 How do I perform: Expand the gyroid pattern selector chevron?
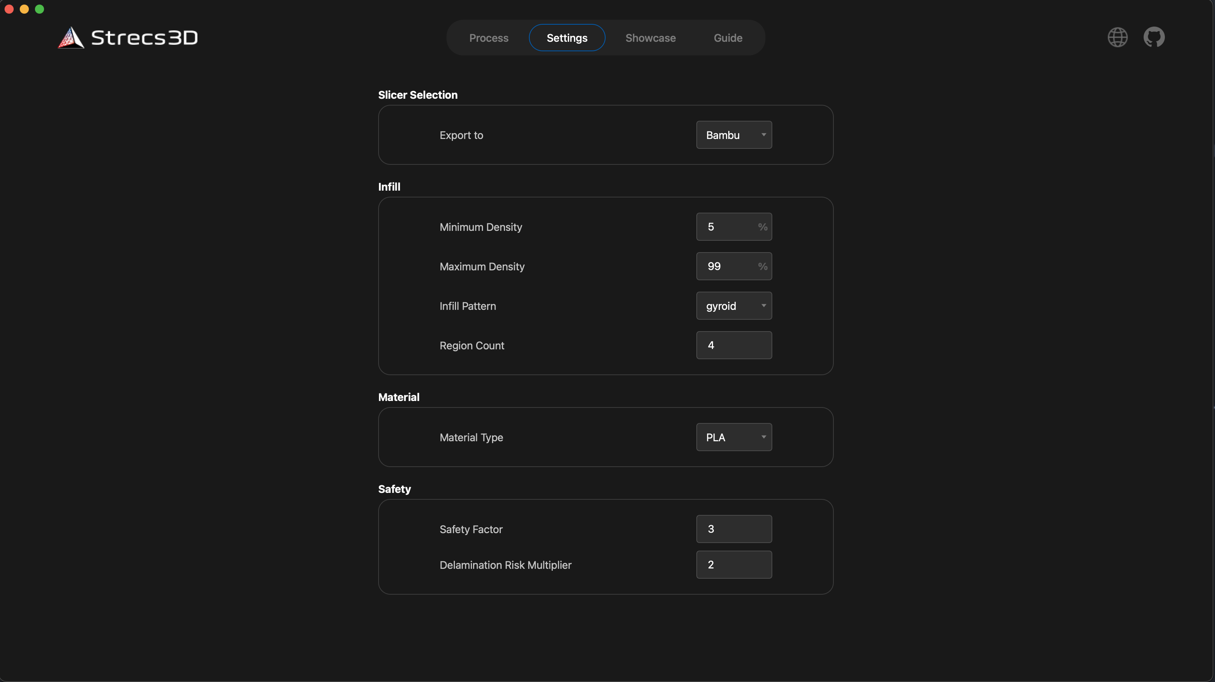click(764, 306)
